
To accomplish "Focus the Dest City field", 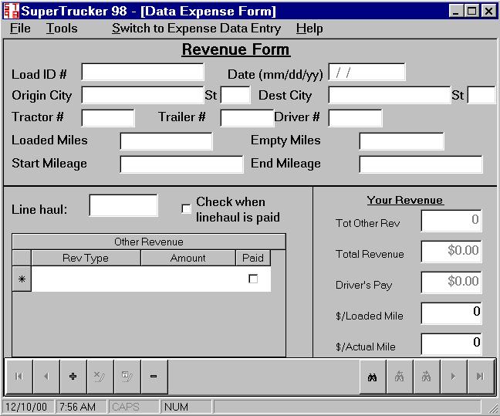I will tap(390, 95).
